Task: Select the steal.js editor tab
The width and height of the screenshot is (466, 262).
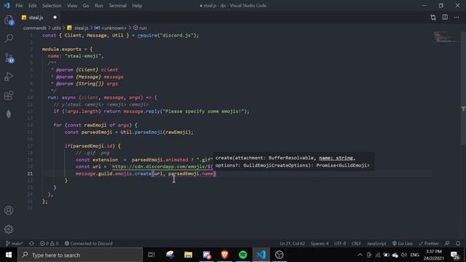Action: pyautogui.click(x=39, y=17)
